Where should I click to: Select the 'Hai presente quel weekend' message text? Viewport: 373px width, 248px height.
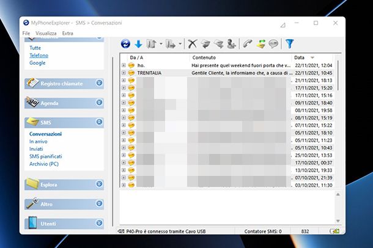(241, 65)
